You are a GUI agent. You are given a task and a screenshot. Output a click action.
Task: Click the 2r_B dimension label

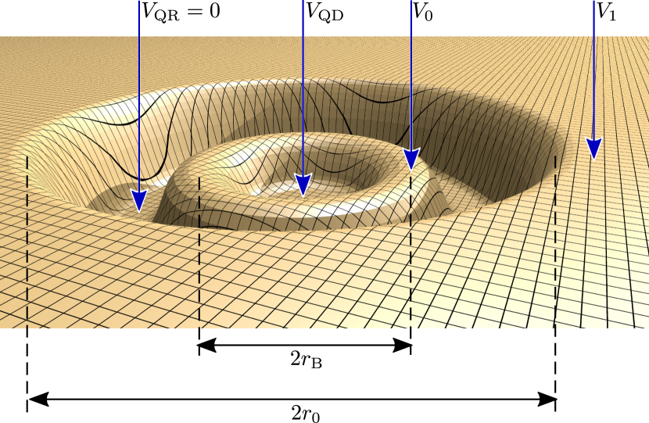click(307, 360)
